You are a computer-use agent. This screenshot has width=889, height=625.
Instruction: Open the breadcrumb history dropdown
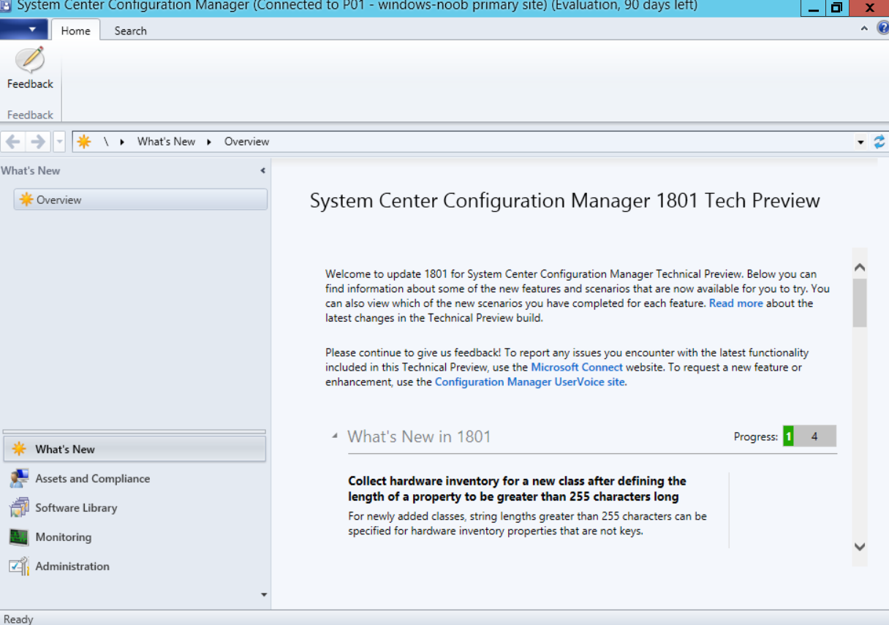(x=861, y=140)
